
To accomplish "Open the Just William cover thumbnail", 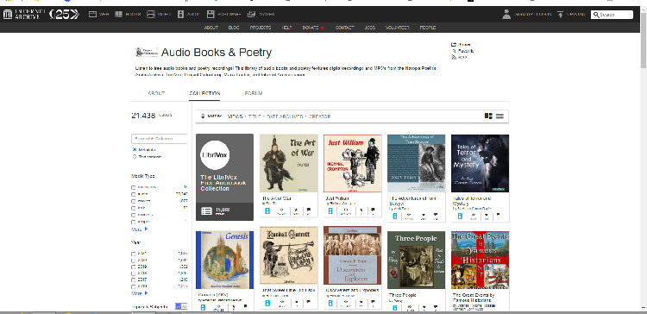I will click(x=352, y=163).
